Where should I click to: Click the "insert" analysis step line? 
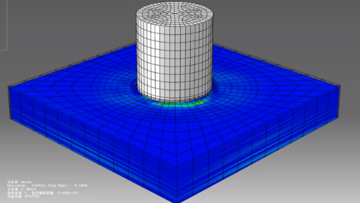pos(20,182)
